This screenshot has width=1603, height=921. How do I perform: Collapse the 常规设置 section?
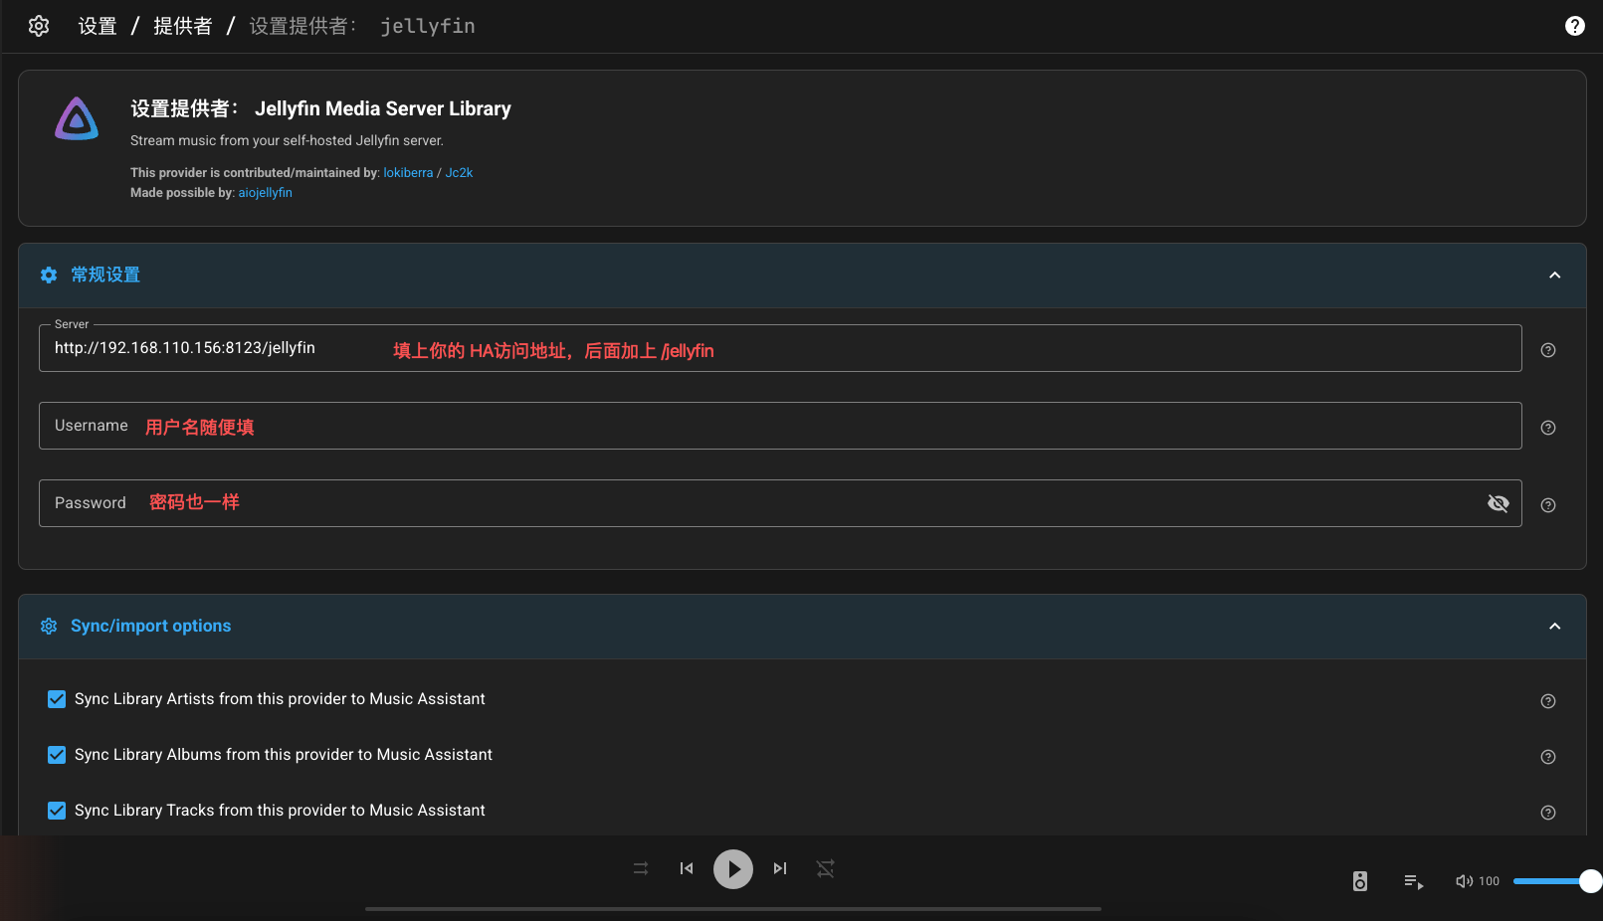click(x=1554, y=276)
